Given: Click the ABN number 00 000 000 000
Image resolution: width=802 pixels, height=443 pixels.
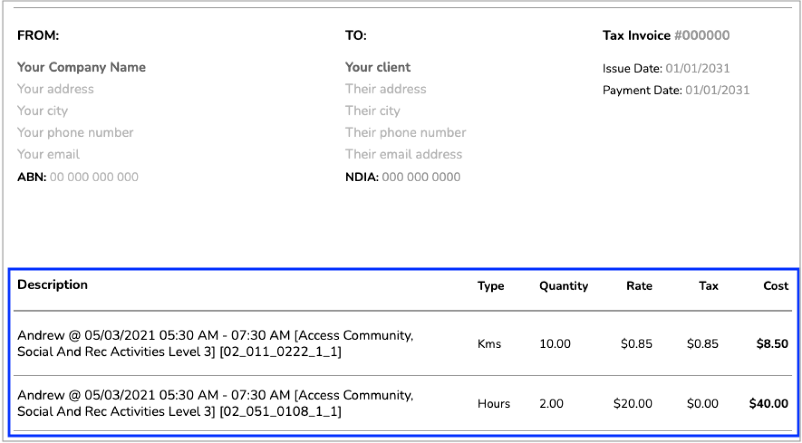Looking at the screenshot, I should point(94,177).
